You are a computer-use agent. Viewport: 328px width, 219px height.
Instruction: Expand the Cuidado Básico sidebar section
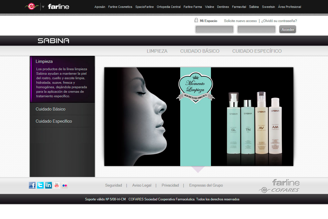pyautogui.click(x=51, y=109)
